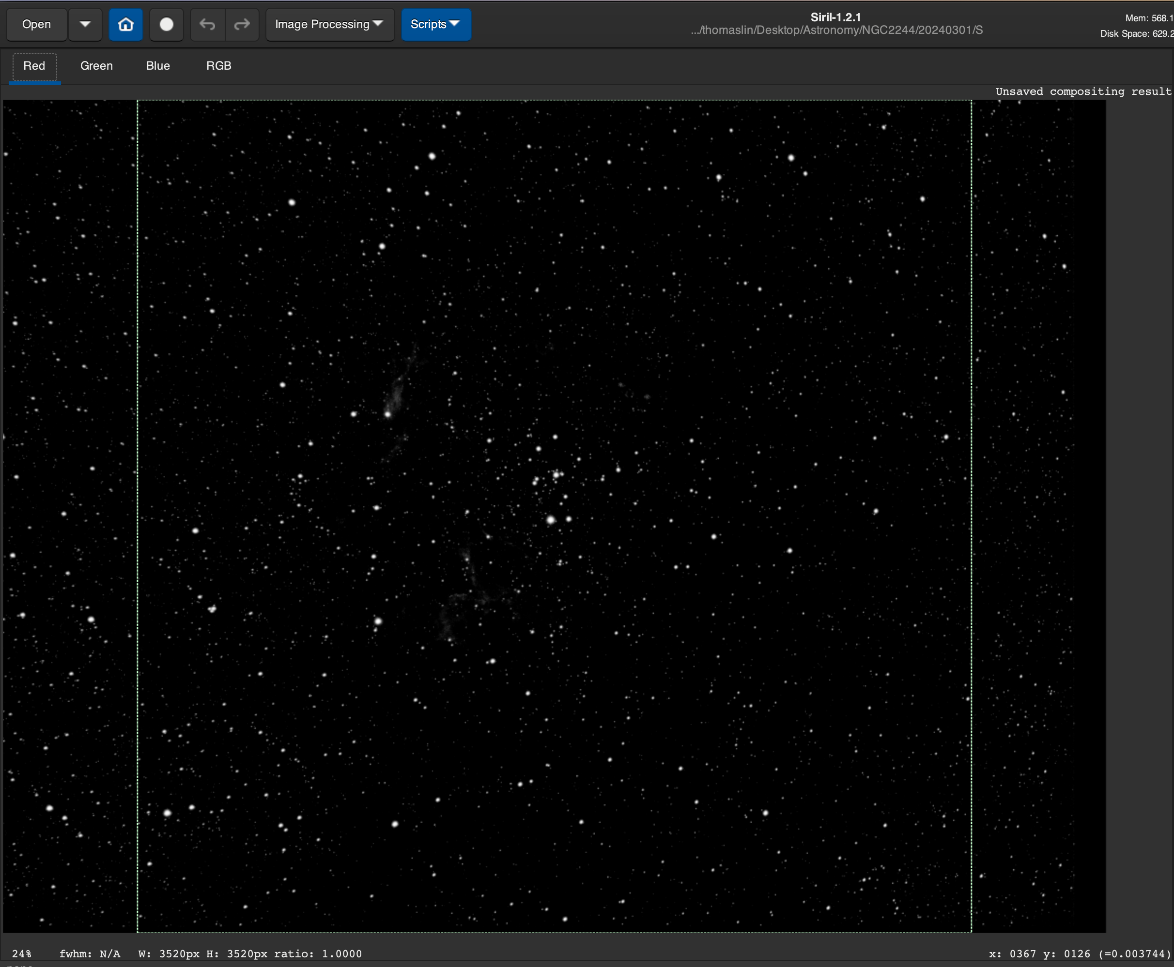Viewport: 1174px width, 967px height.
Task: Expand the Scripts dropdown
Action: pyautogui.click(x=435, y=25)
